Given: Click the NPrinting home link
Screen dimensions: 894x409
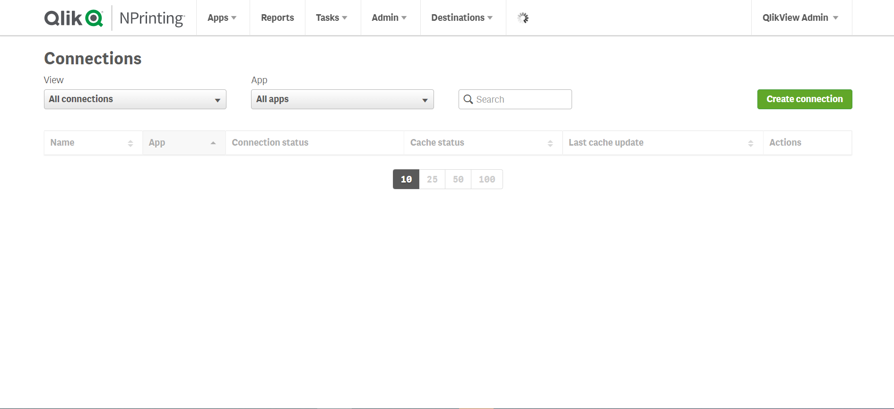Looking at the screenshot, I should click(x=152, y=18).
